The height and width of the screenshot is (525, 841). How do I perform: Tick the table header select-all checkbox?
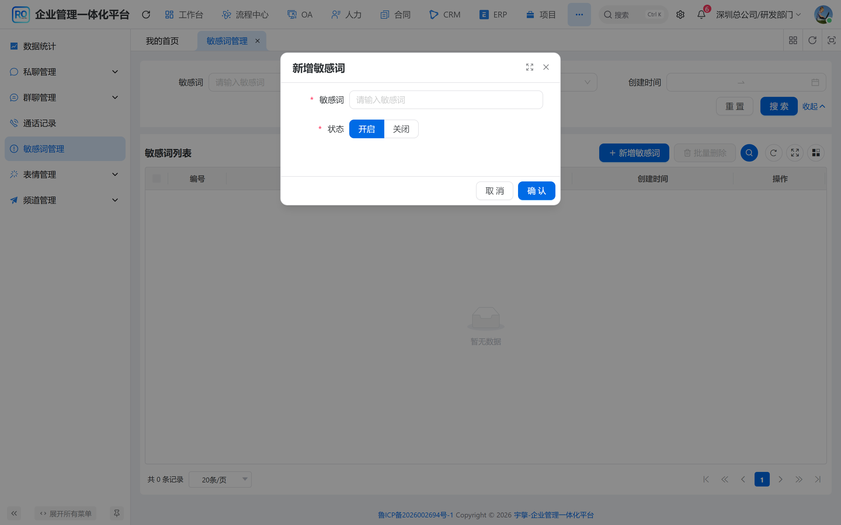pos(157,178)
